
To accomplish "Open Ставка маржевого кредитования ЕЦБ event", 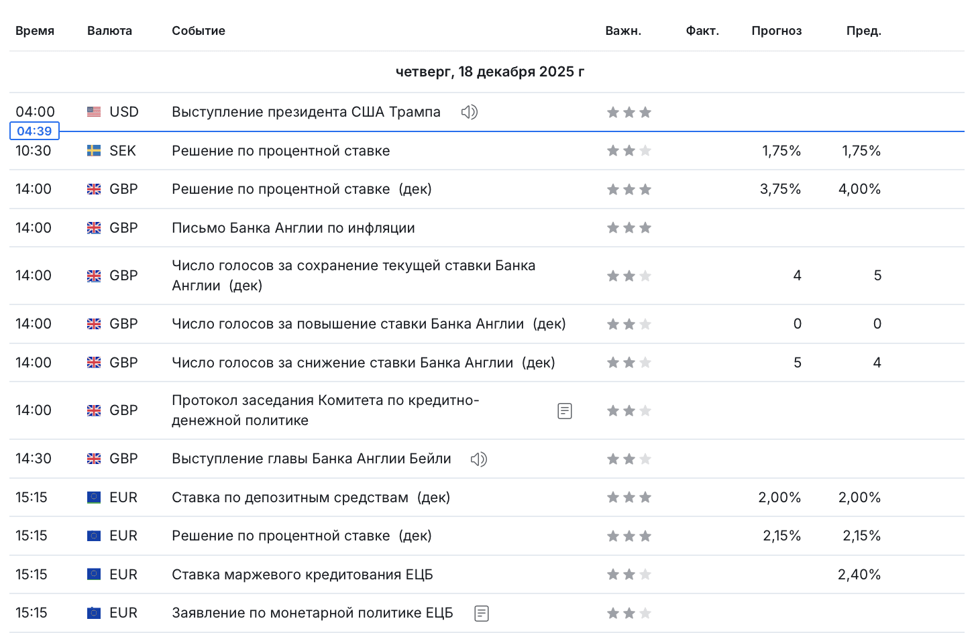I will [303, 575].
